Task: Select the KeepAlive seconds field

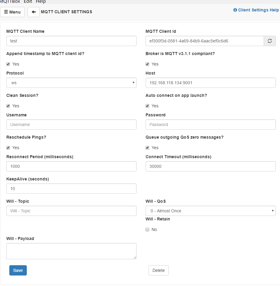Action: (x=71, y=189)
